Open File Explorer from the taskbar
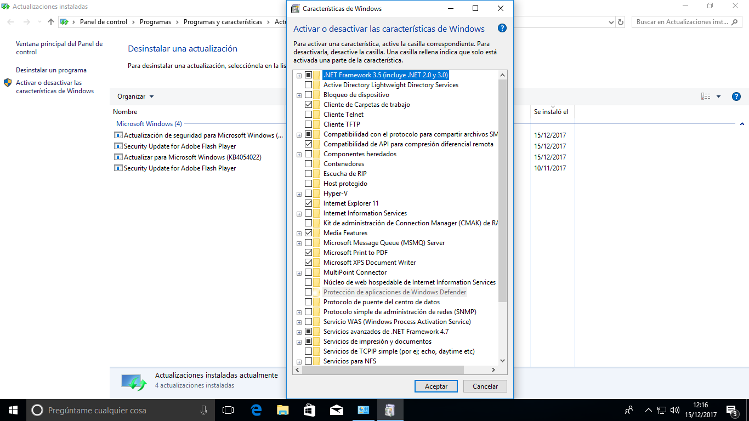Image resolution: width=749 pixels, height=421 pixels. click(x=282, y=410)
